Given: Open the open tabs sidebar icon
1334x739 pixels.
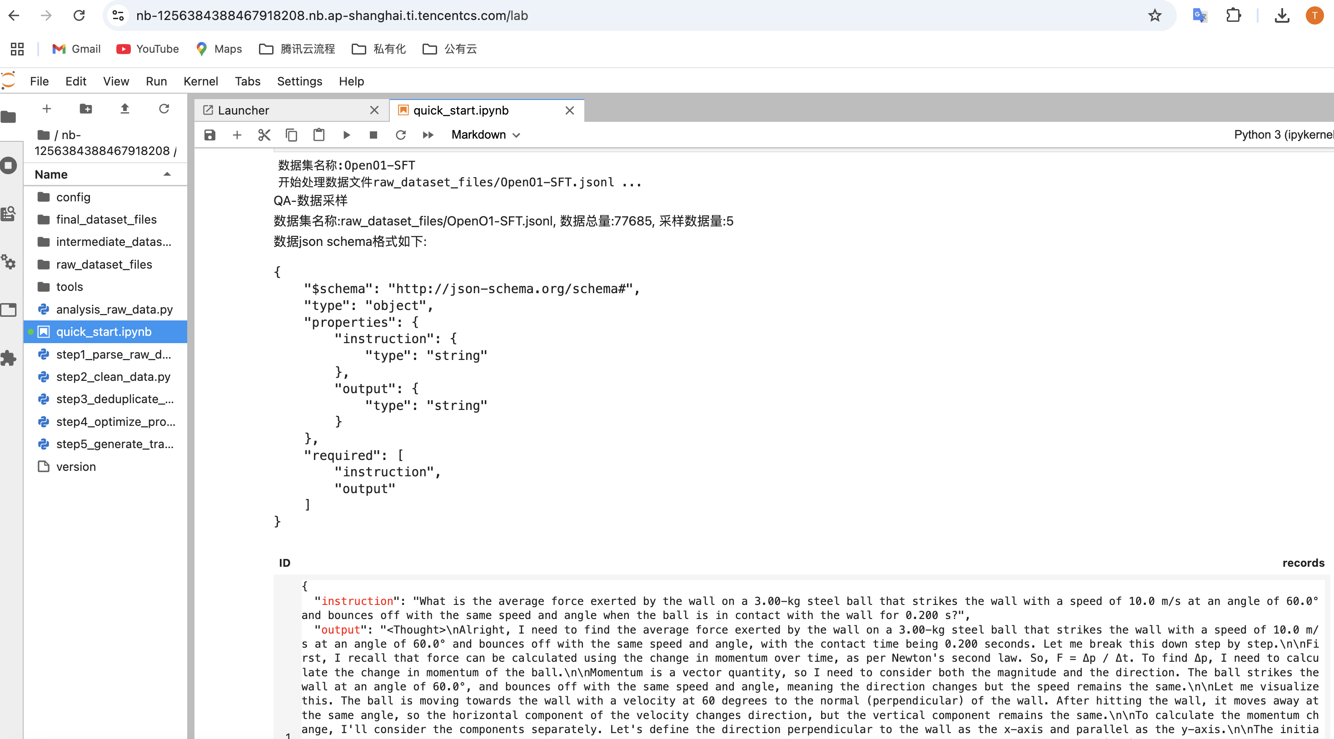Looking at the screenshot, I should 9,310.
